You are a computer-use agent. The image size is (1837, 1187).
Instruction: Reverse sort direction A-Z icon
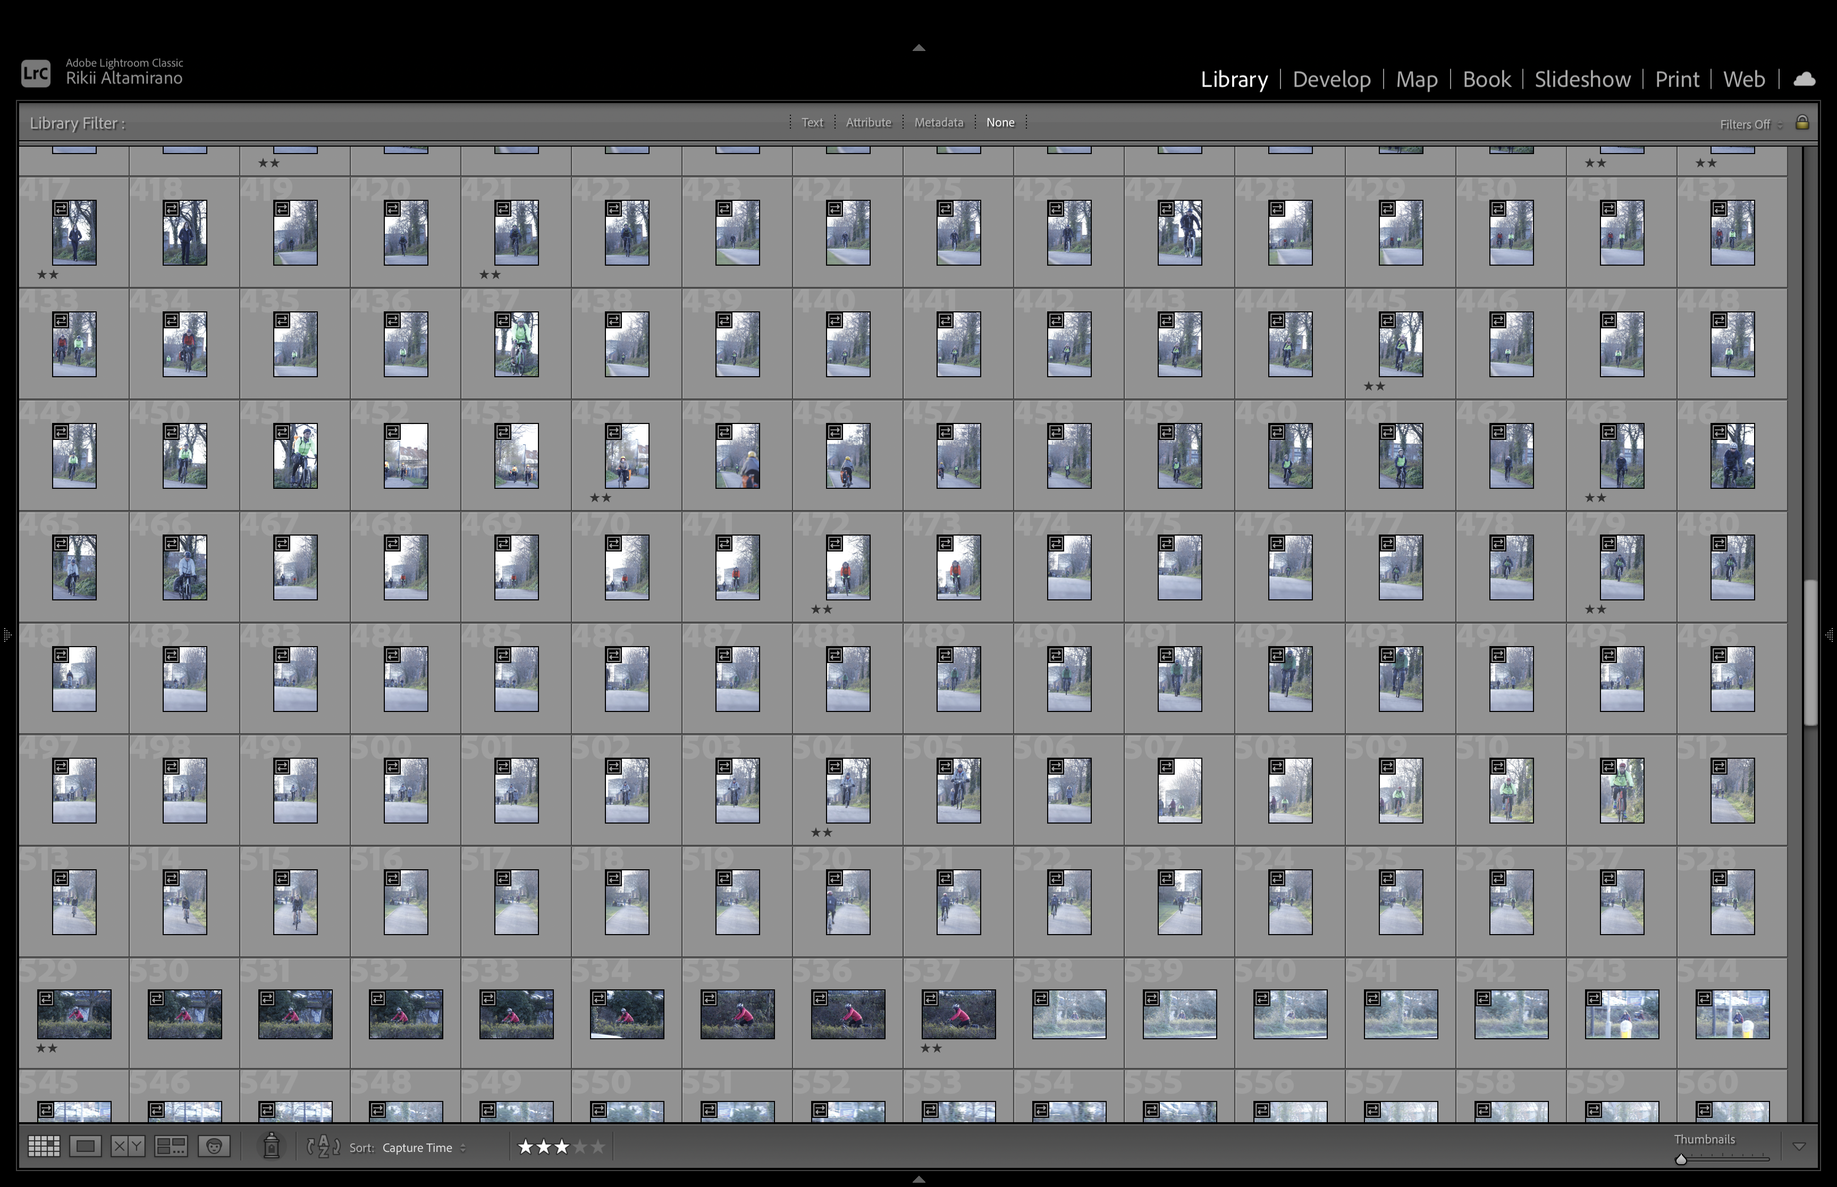324,1147
